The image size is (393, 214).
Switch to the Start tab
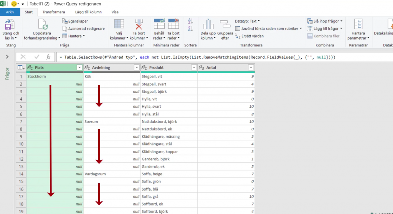tap(28, 12)
